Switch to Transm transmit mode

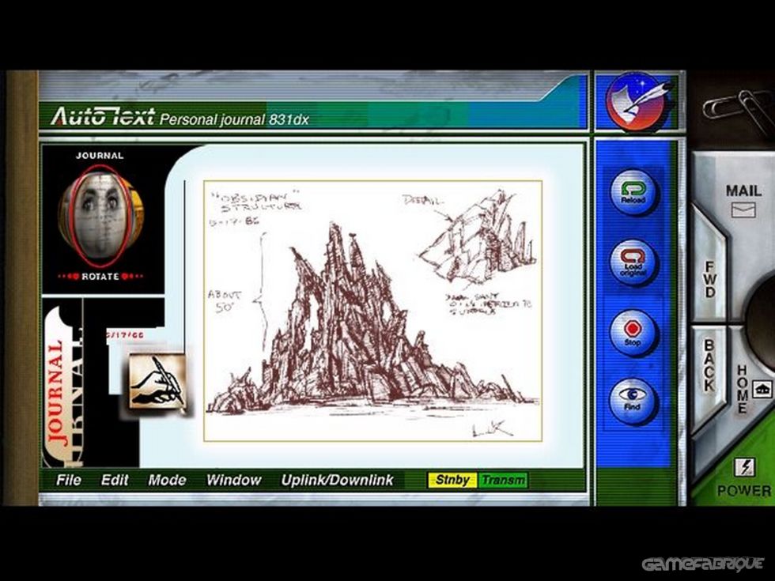(x=505, y=479)
